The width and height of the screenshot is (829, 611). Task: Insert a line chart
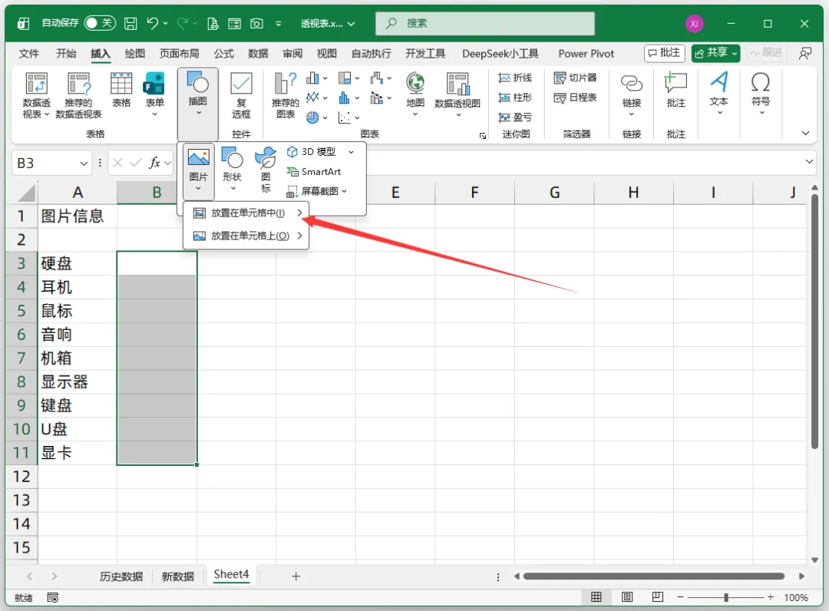313,97
